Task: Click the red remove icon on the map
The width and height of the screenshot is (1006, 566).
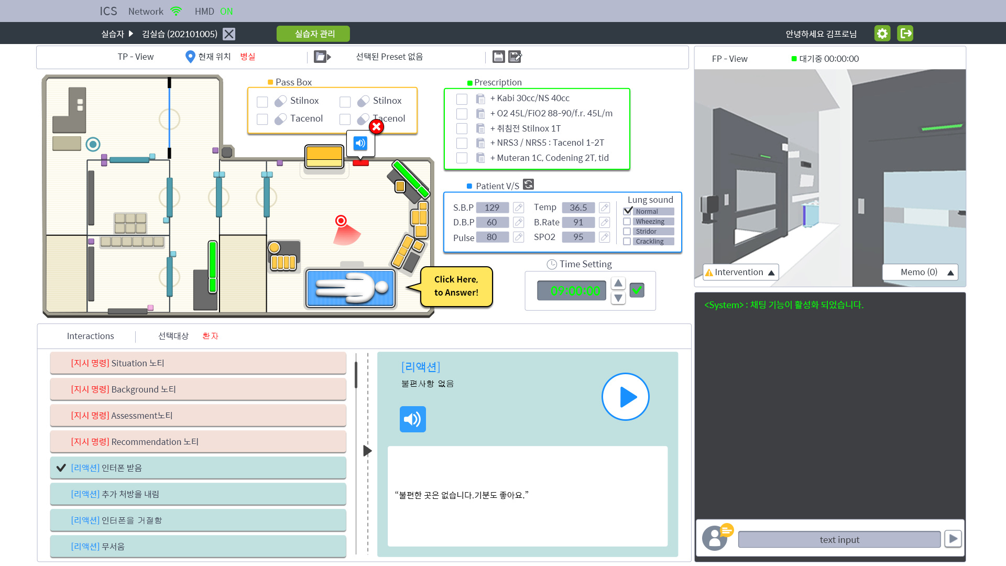Action: click(x=376, y=126)
